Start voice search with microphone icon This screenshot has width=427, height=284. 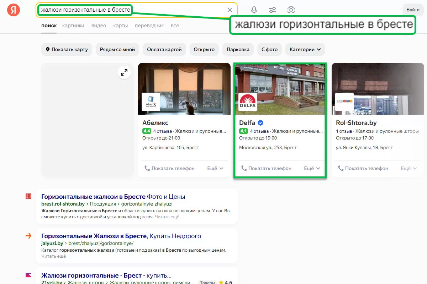[254, 10]
